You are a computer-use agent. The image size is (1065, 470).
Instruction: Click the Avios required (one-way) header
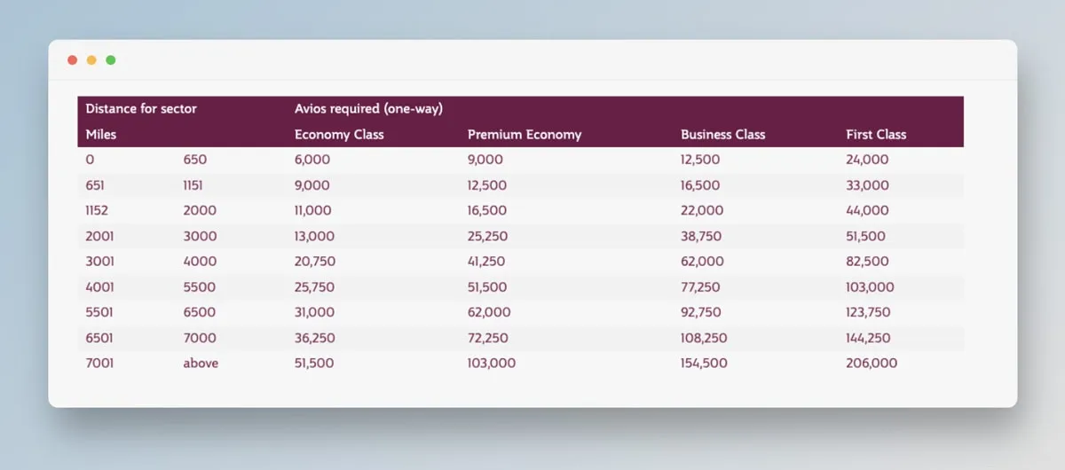click(x=368, y=109)
